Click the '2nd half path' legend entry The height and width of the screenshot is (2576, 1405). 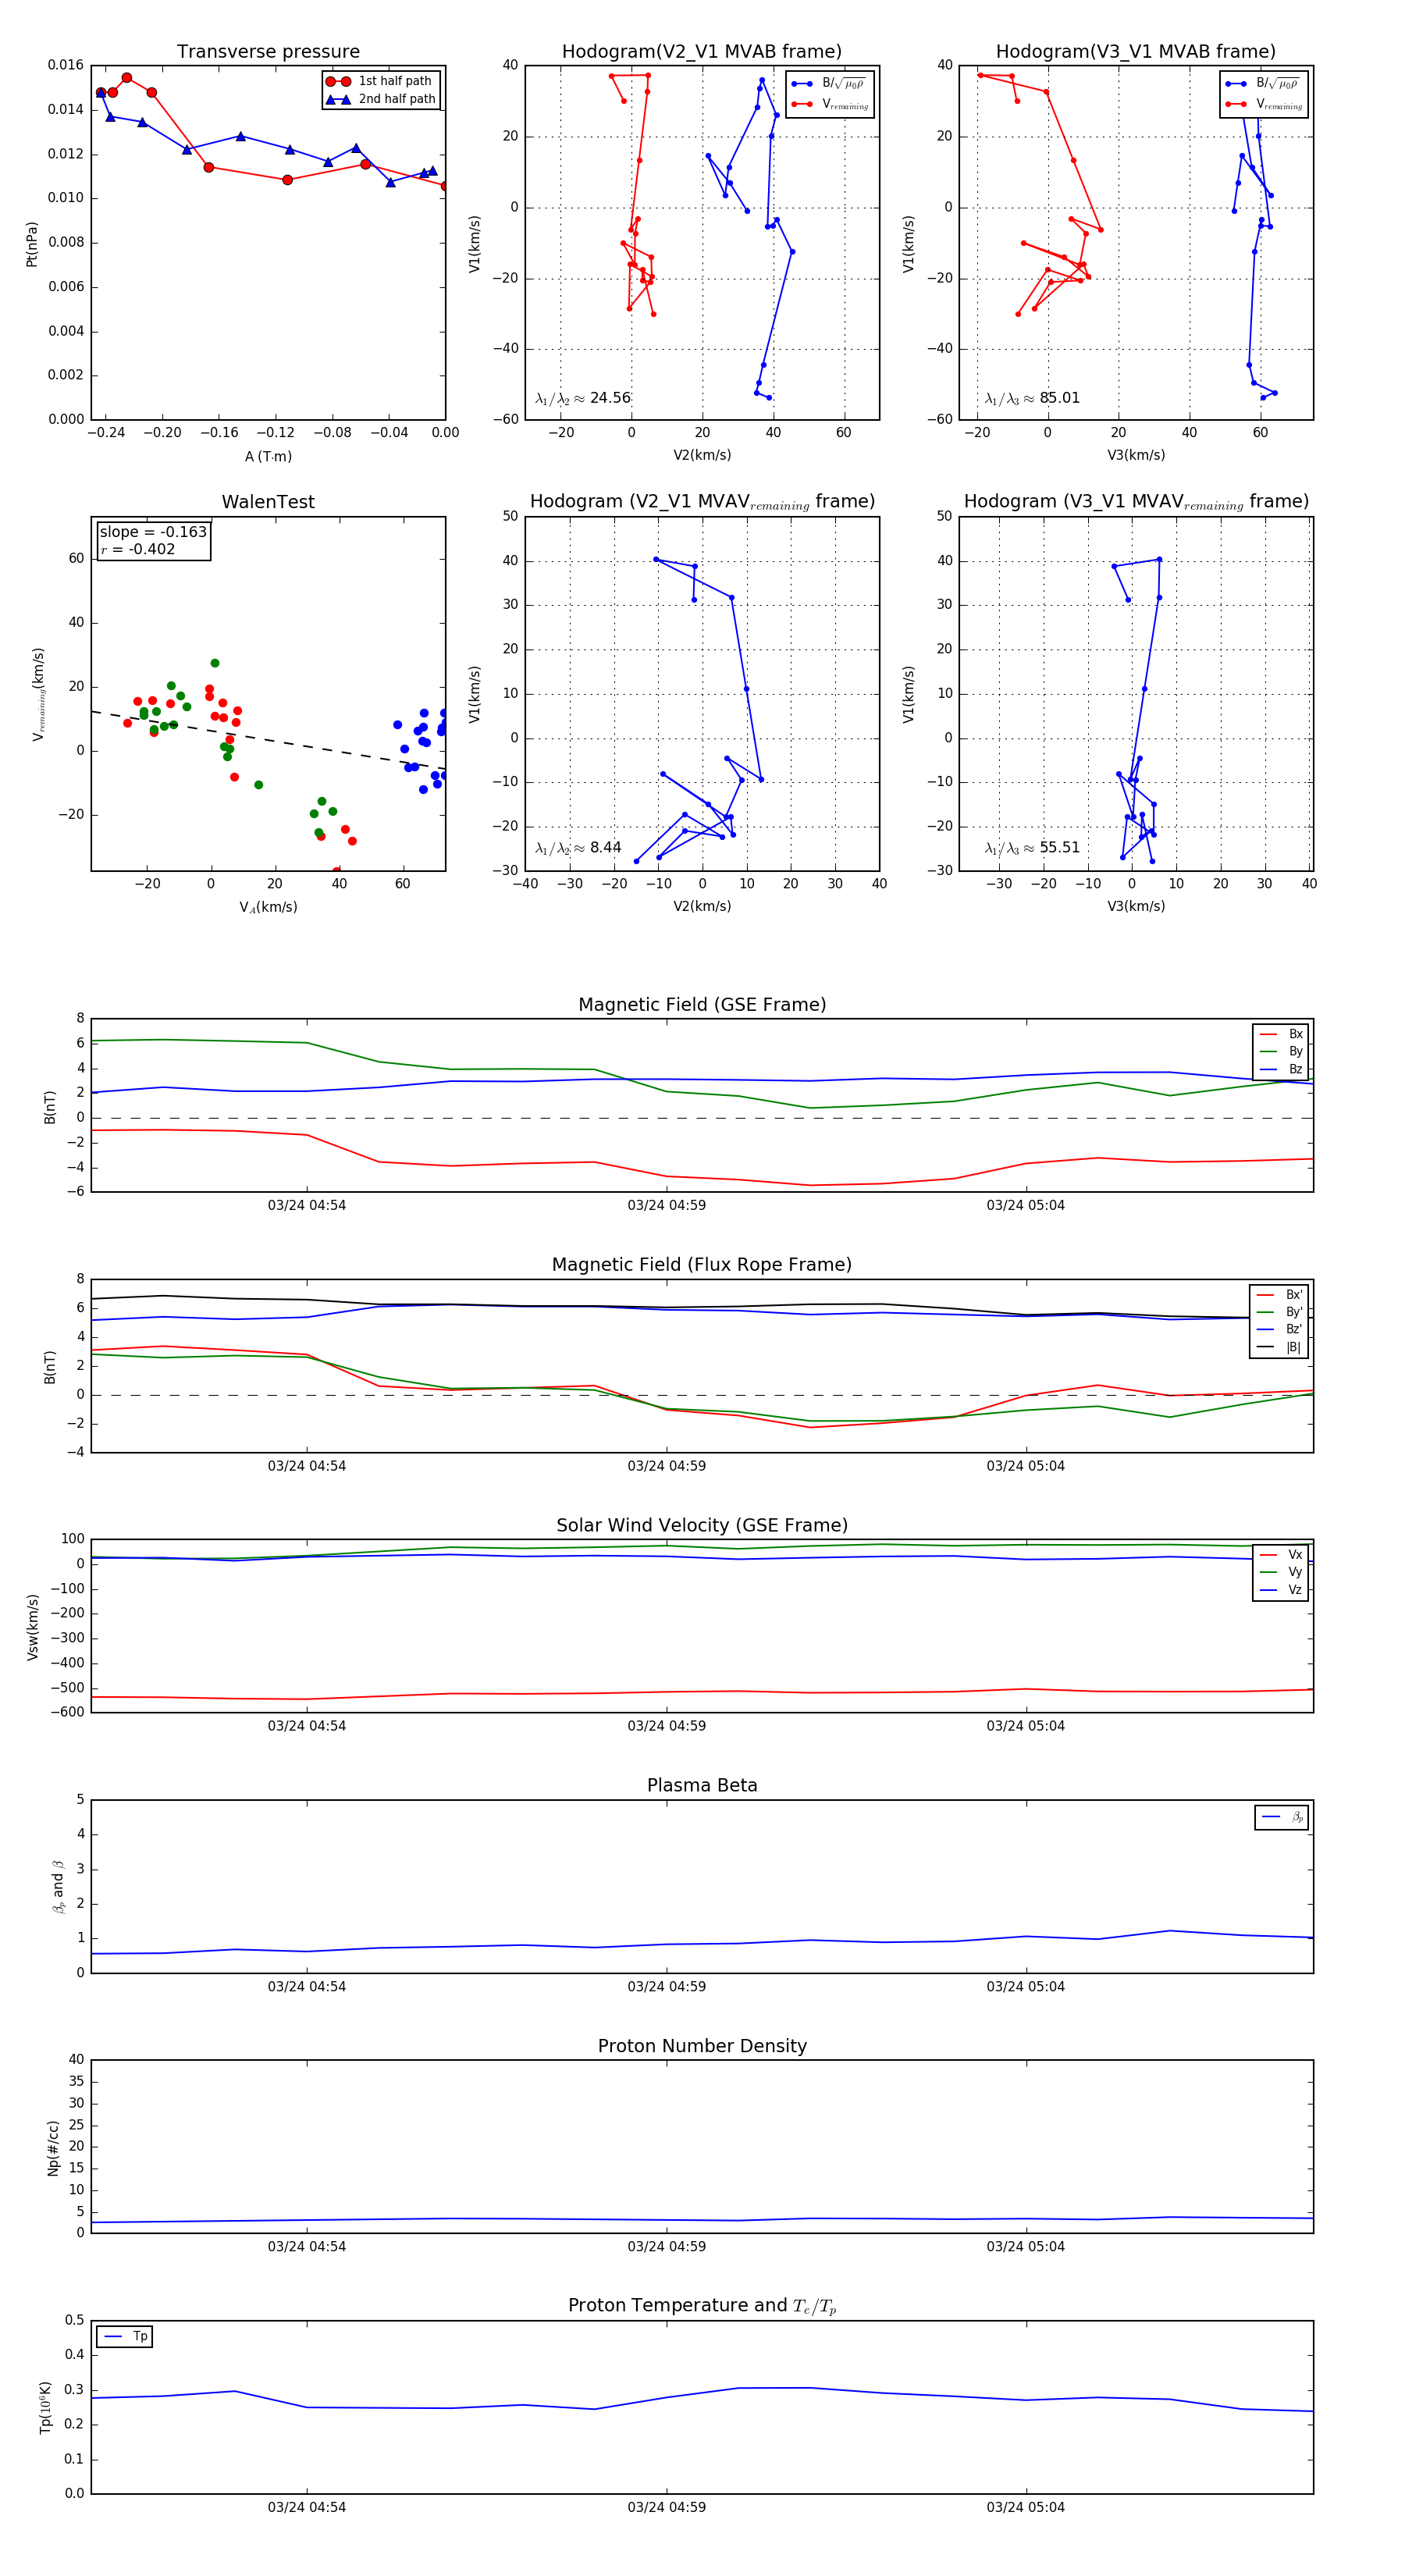[381, 99]
